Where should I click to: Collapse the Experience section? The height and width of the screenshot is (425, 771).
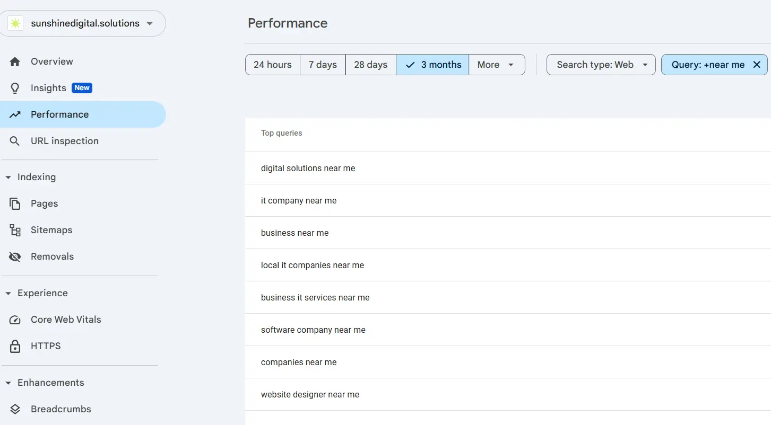point(8,293)
